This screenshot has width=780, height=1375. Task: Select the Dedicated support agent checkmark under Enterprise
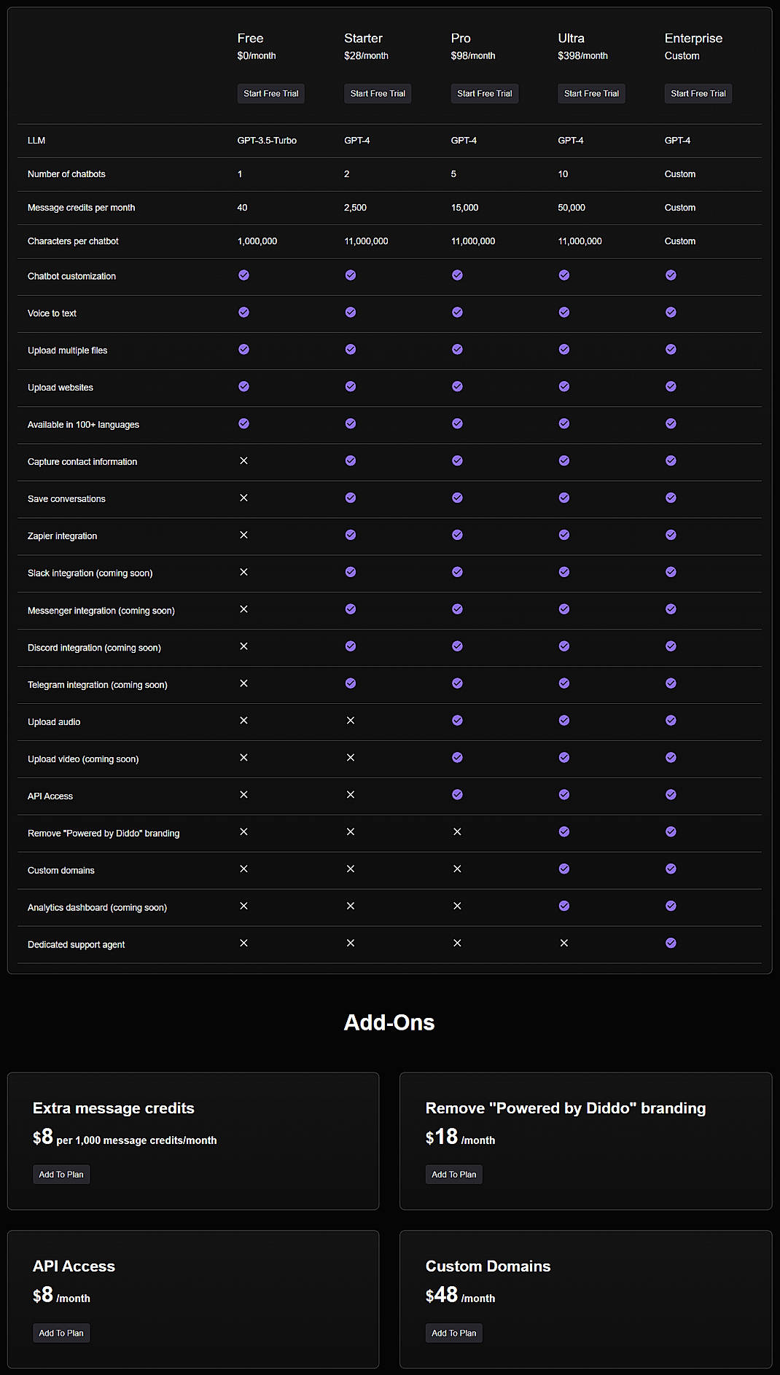click(x=671, y=943)
